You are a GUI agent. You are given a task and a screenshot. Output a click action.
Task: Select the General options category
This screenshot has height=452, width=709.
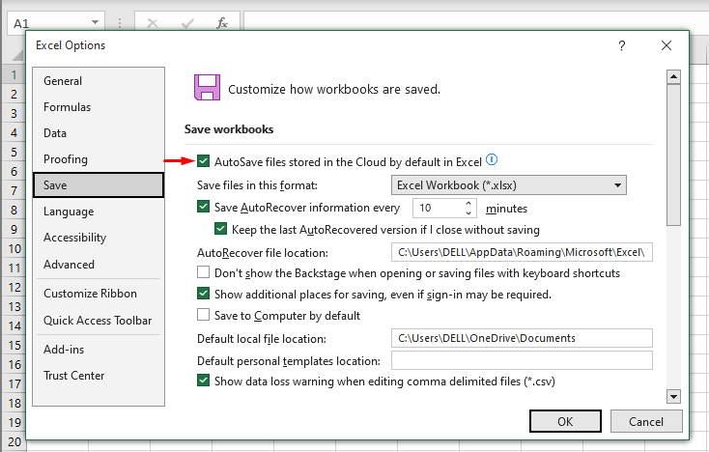click(x=99, y=81)
